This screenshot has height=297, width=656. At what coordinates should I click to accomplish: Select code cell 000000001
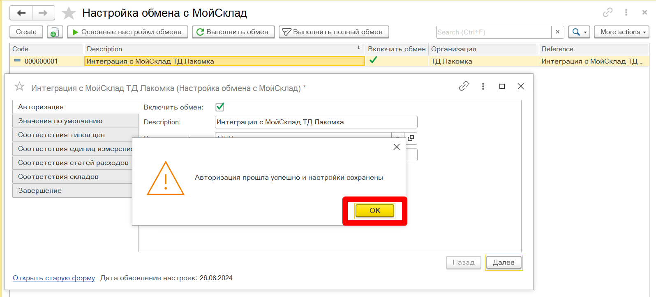coord(47,61)
